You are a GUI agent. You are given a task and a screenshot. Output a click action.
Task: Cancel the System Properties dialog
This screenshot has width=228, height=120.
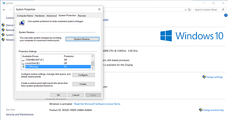76,95
